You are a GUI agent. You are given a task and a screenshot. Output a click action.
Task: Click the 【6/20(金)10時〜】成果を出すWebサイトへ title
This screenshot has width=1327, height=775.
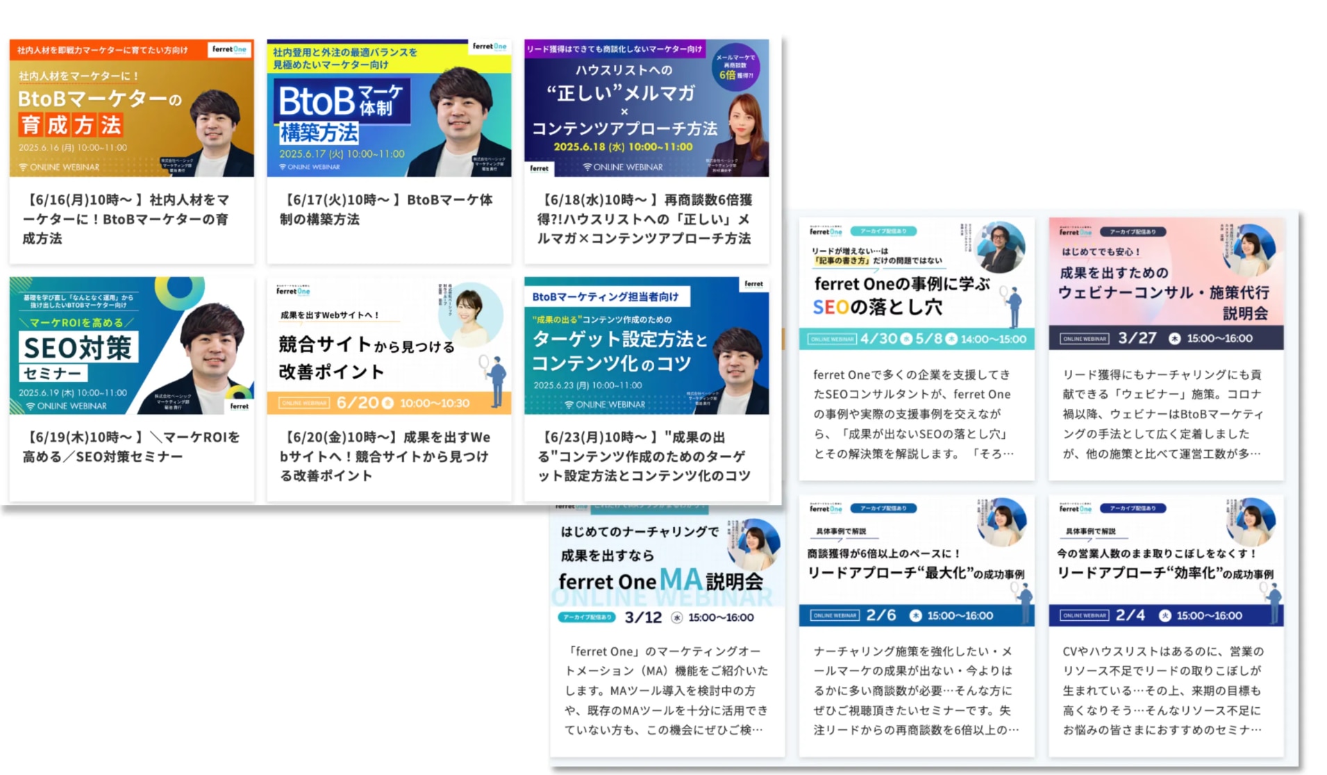point(385,456)
